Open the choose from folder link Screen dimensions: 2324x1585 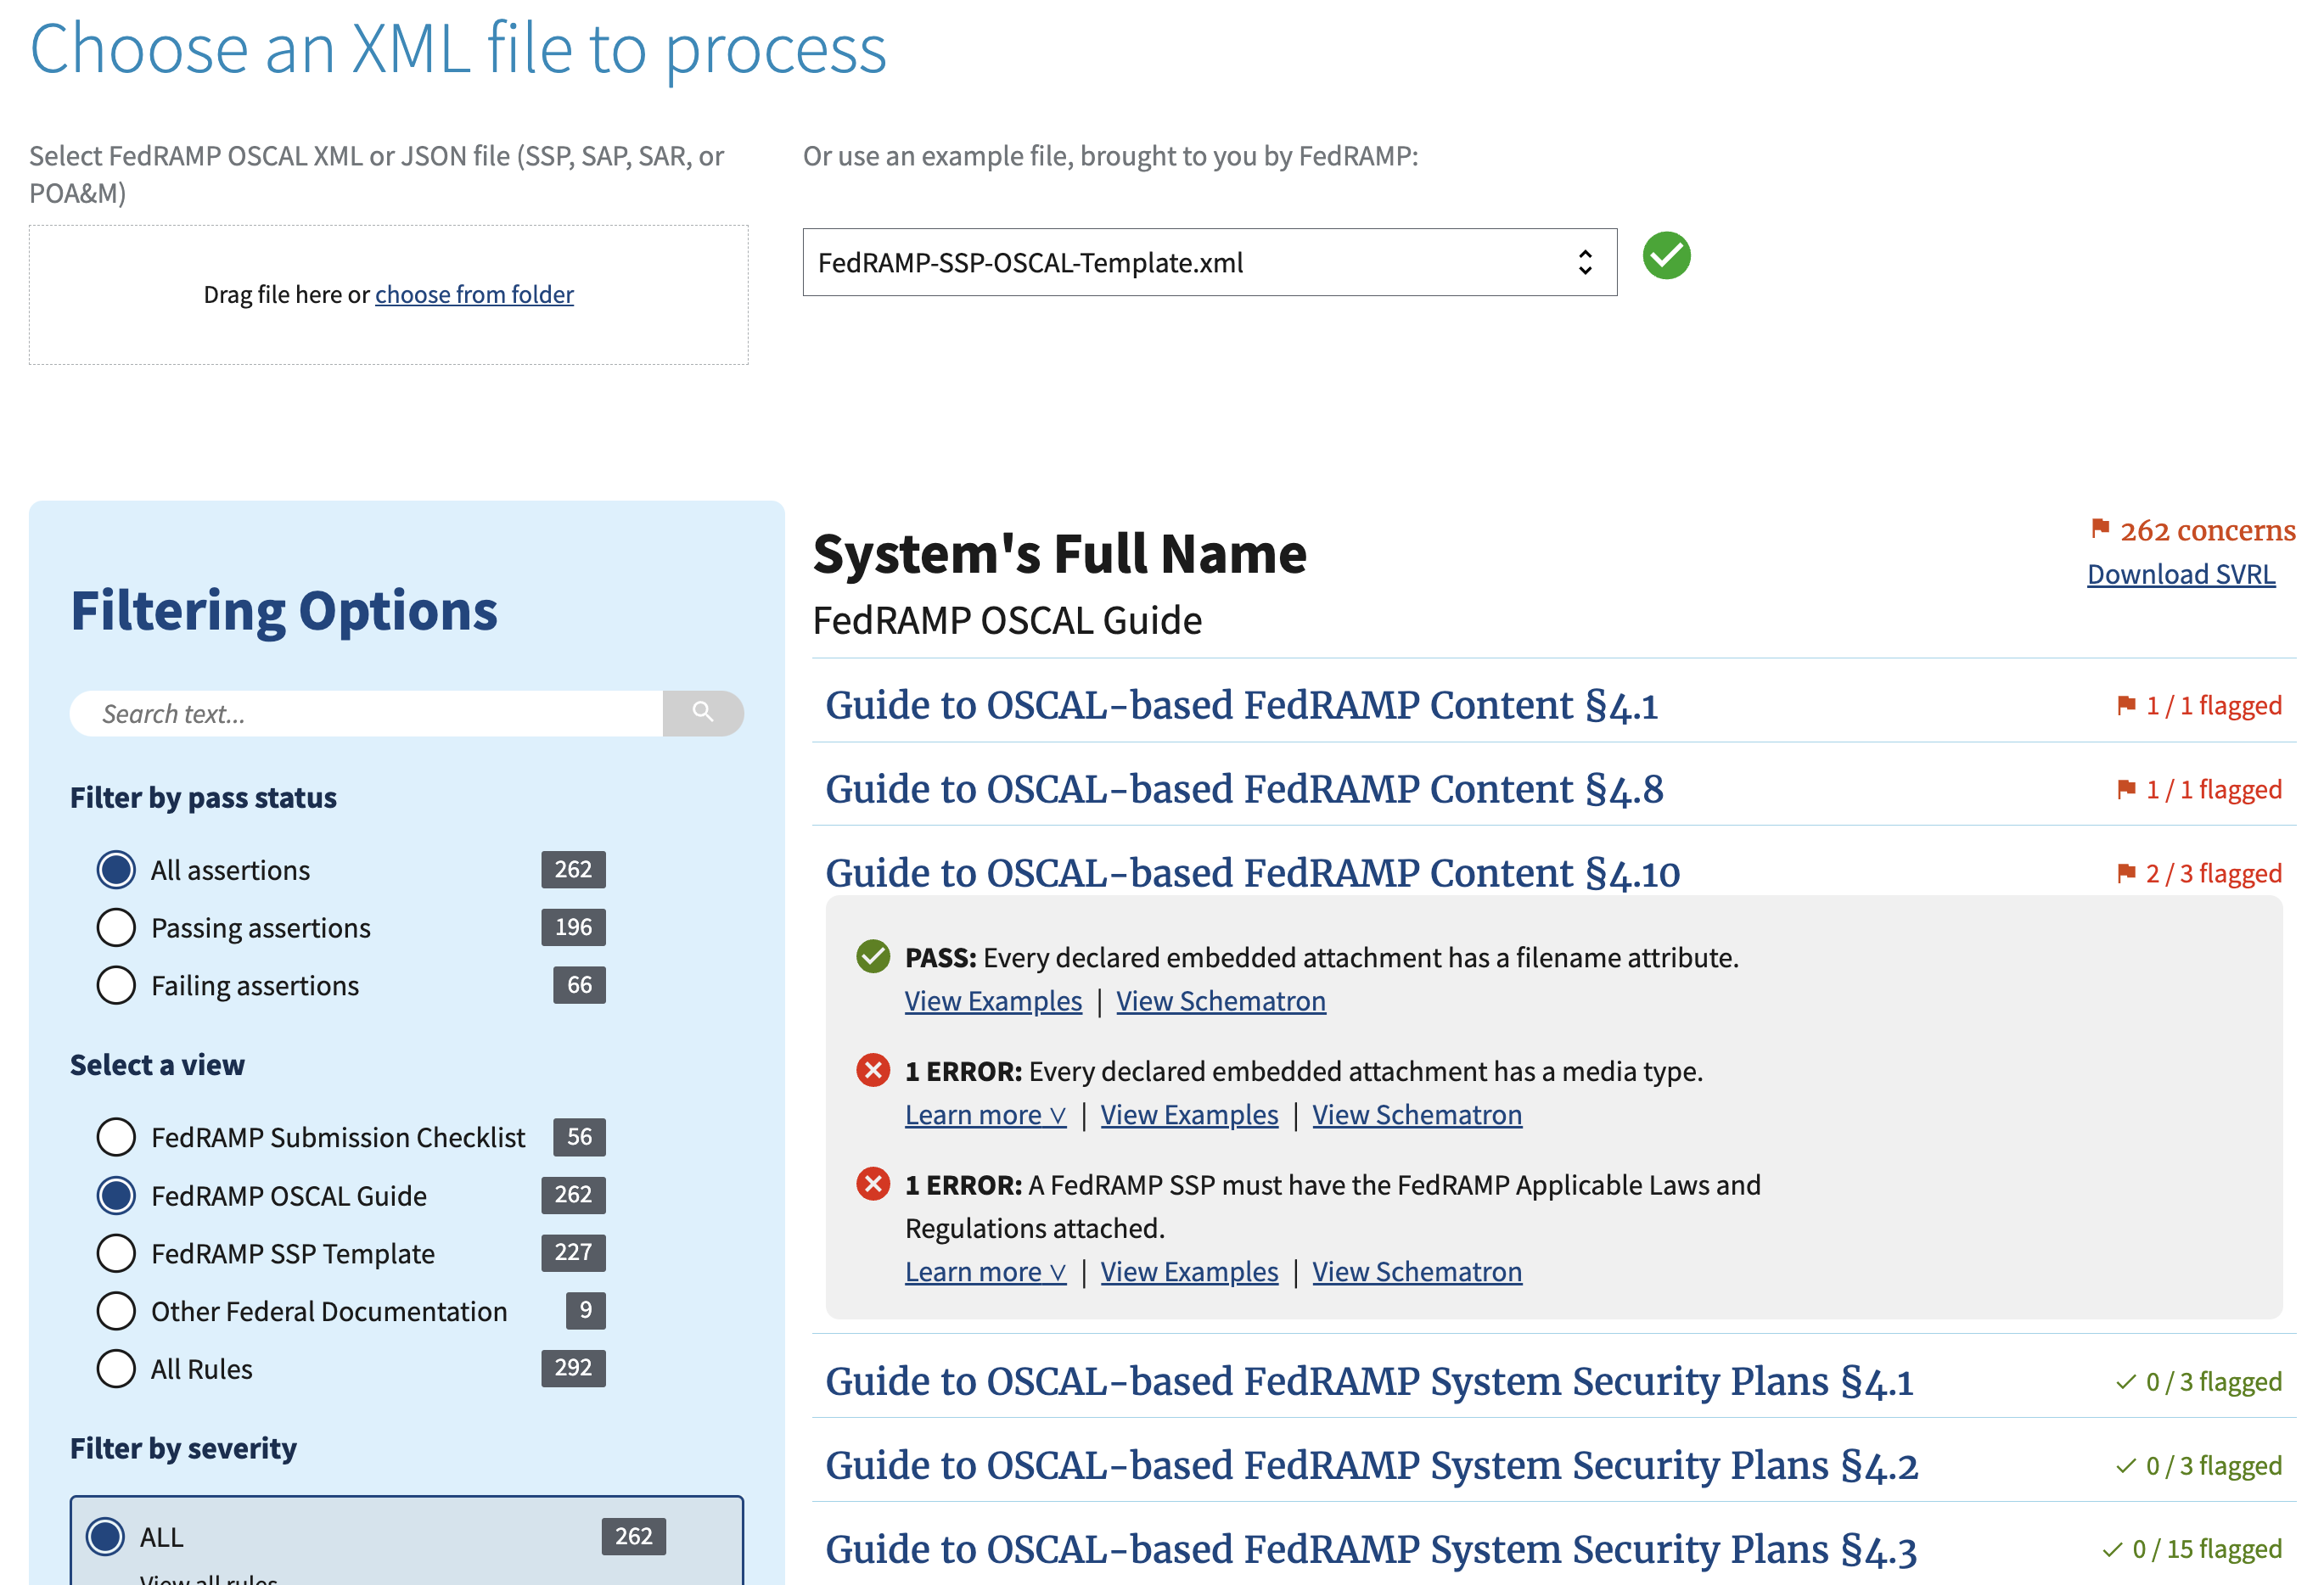(x=474, y=294)
